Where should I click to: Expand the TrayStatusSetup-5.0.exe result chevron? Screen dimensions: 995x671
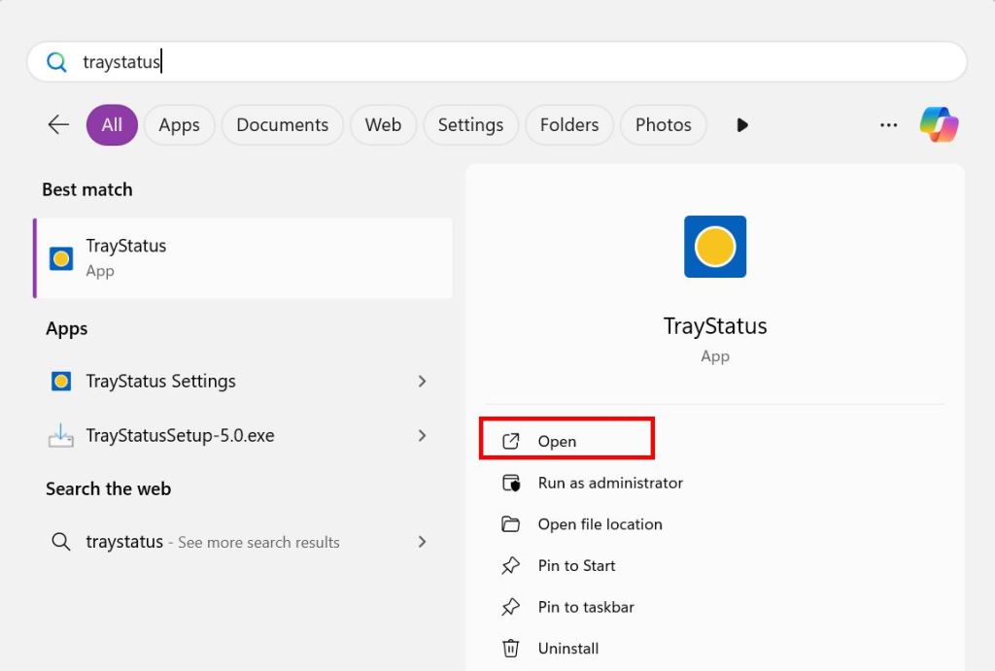pyautogui.click(x=422, y=436)
